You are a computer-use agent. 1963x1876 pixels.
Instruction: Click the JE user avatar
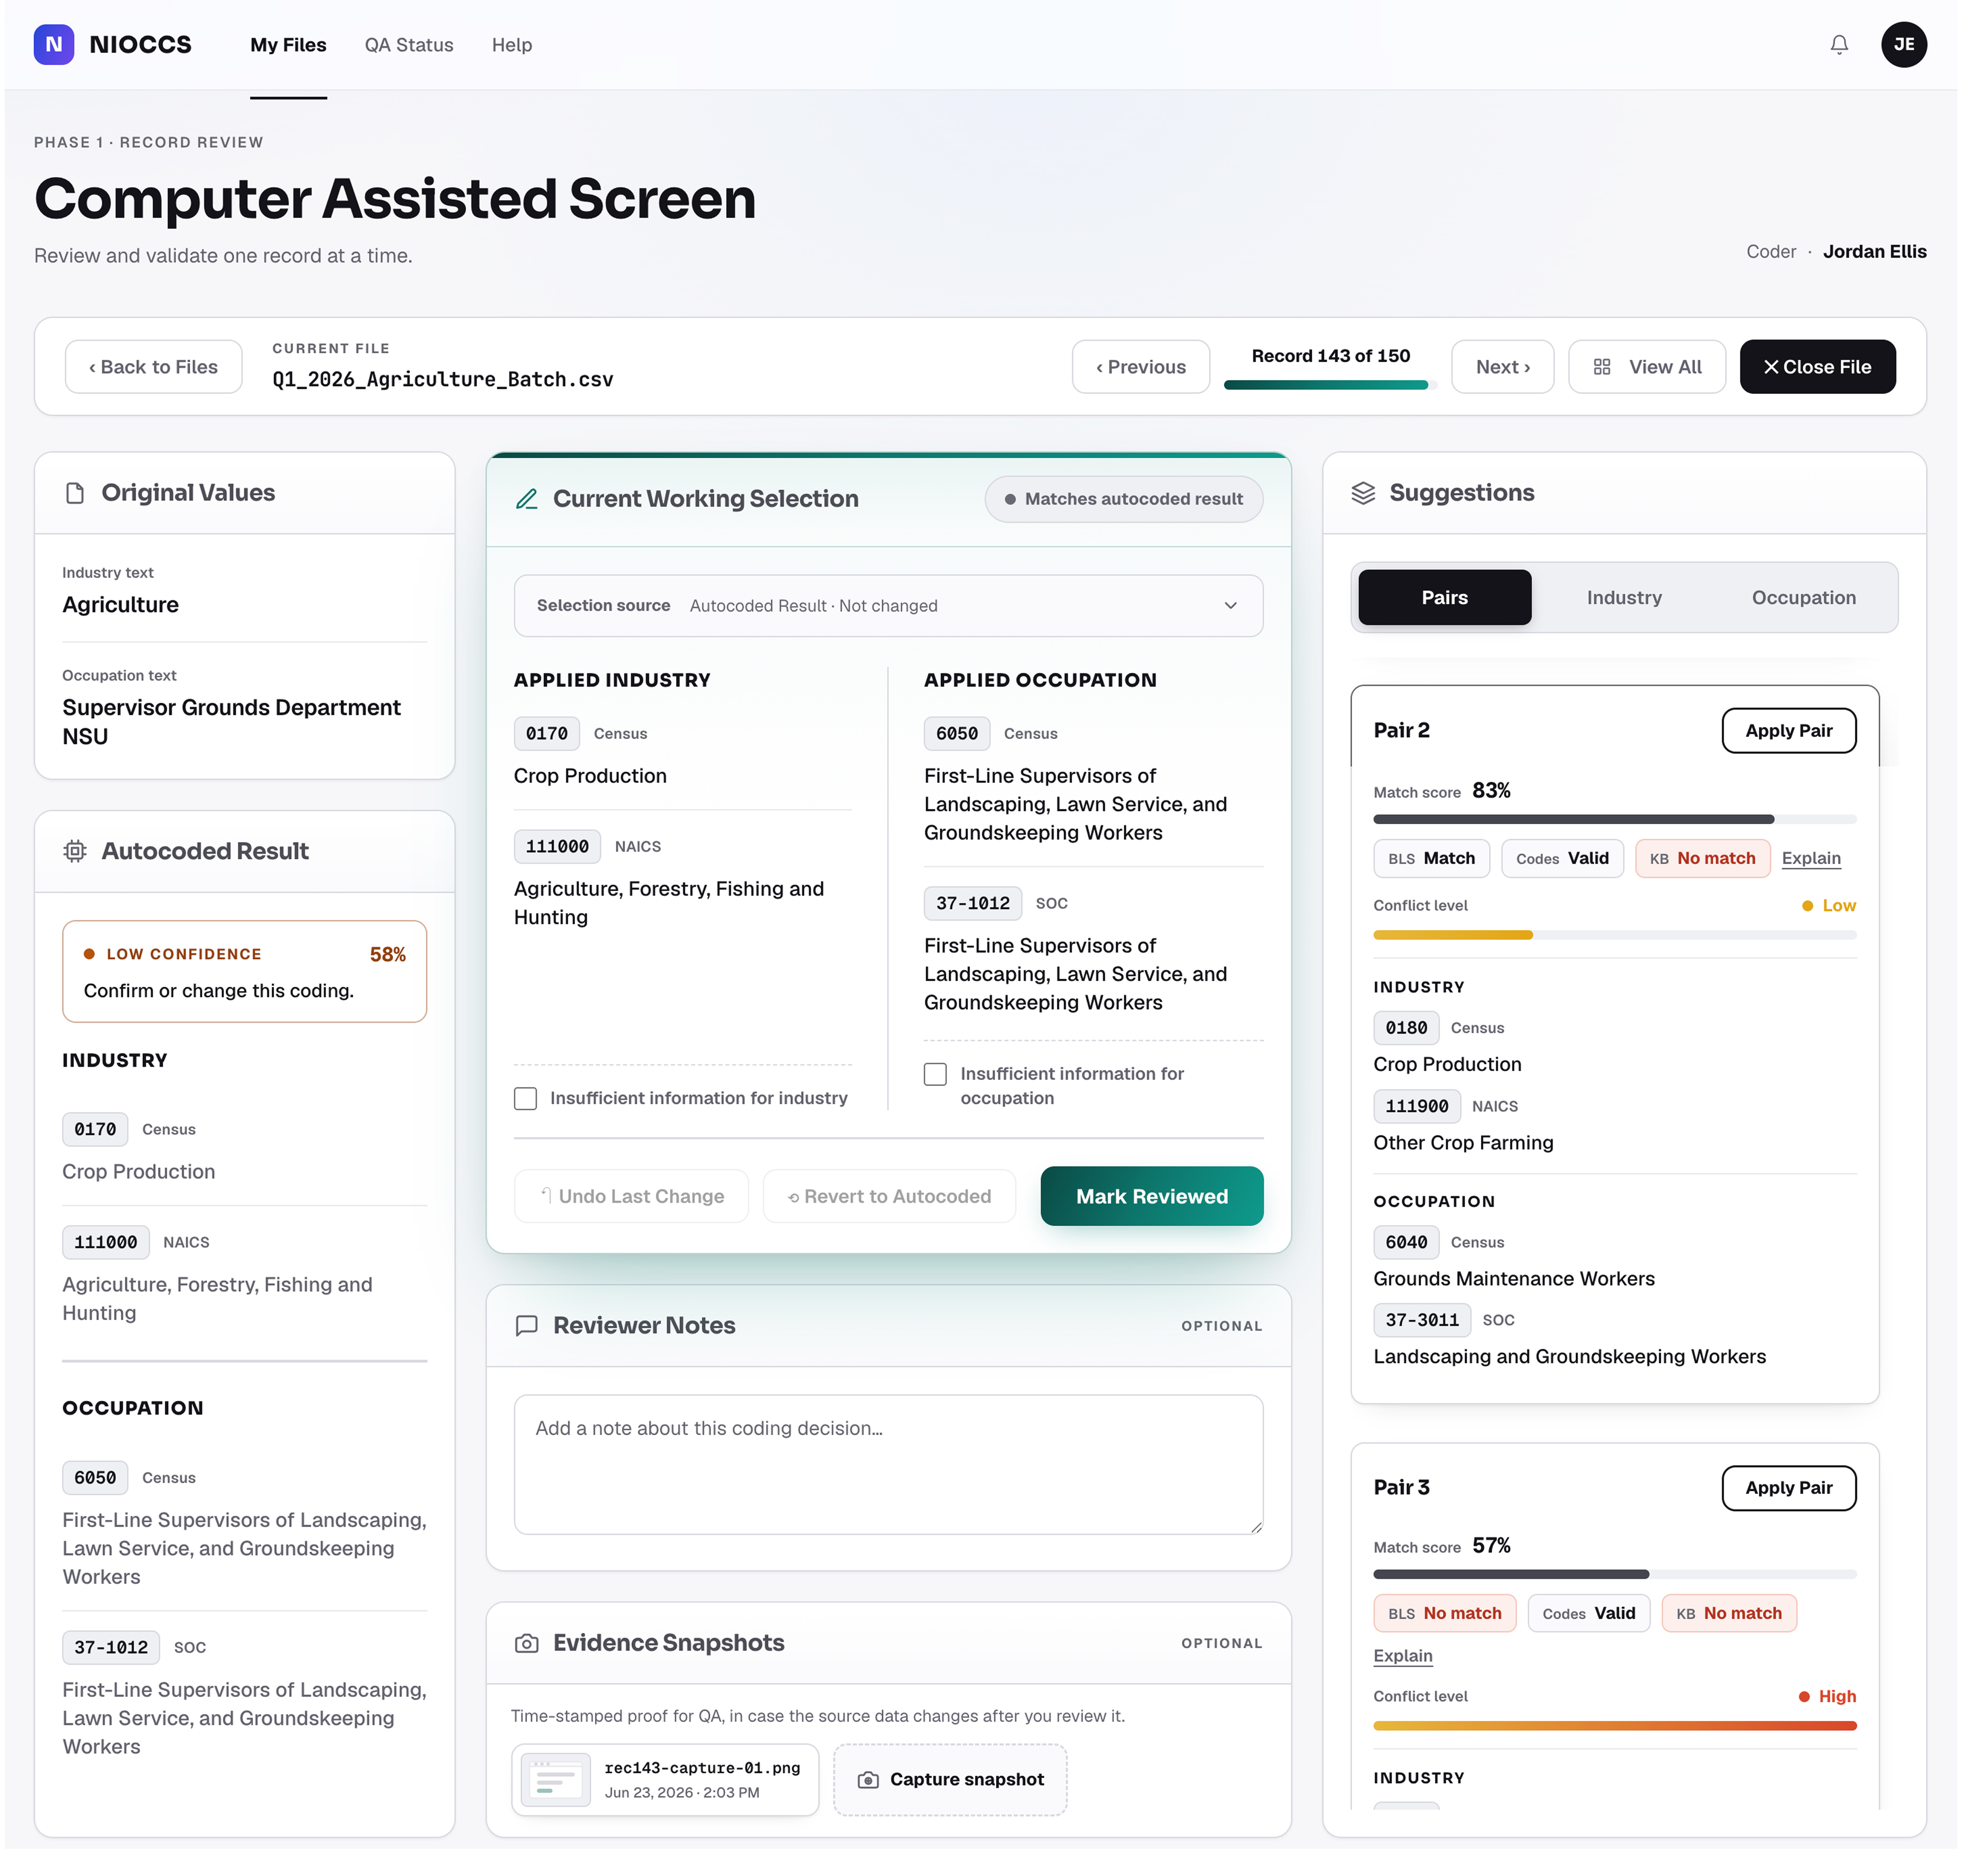[1903, 45]
